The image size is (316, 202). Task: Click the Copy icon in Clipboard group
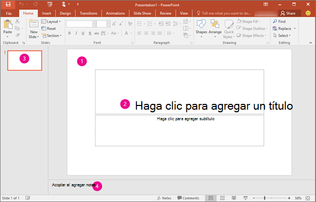[x=17, y=28]
